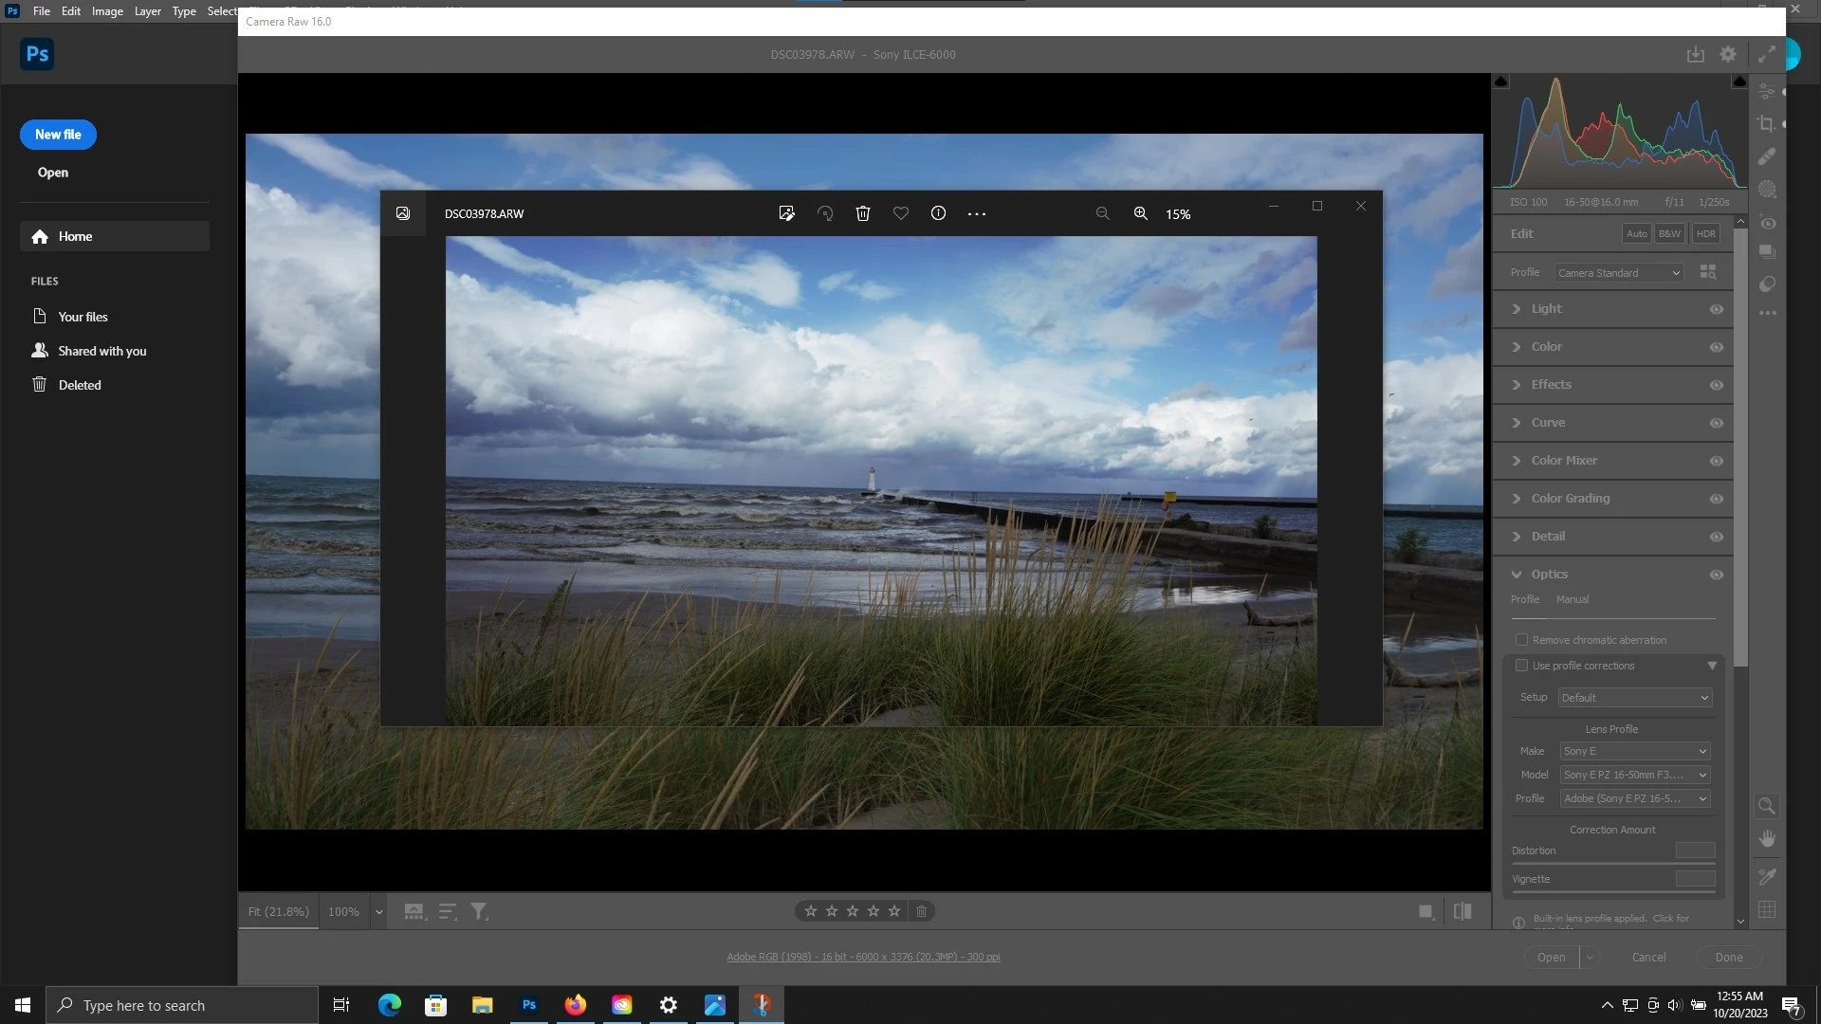
Task: Click the Adobe RGB workflow options link
Action: coord(863,957)
